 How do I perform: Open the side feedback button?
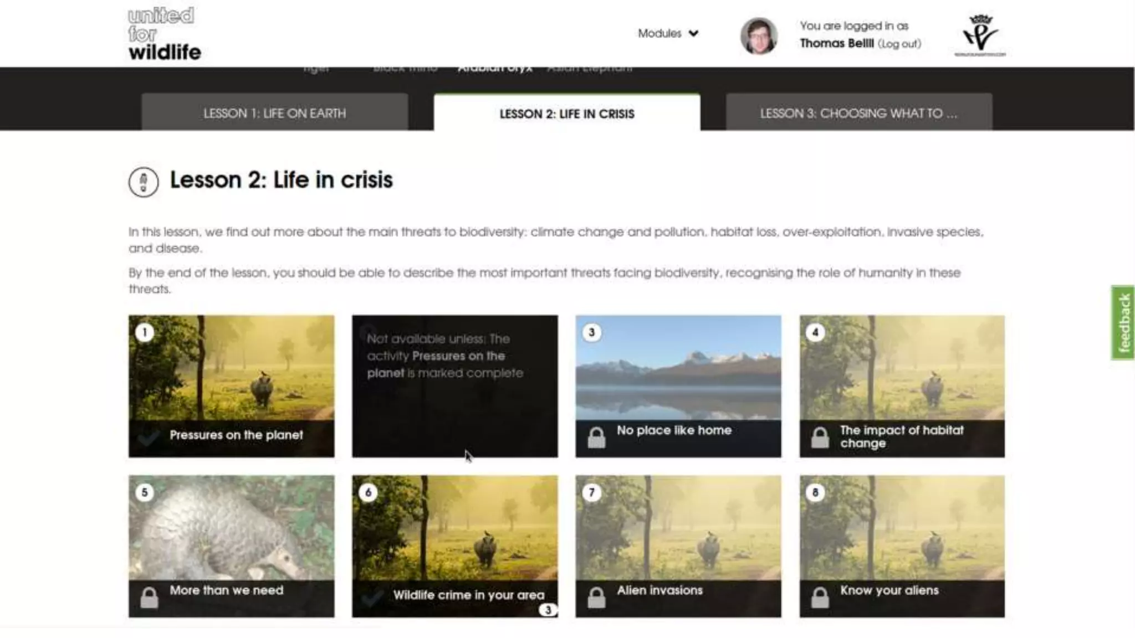pos(1123,322)
